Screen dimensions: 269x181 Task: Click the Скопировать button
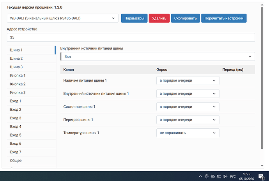pos(186,18)
